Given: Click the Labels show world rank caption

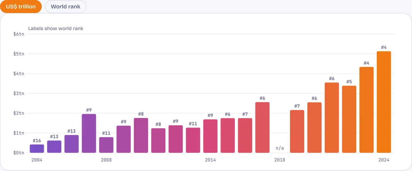Looking at the screenshot, I should pos(56,28).
